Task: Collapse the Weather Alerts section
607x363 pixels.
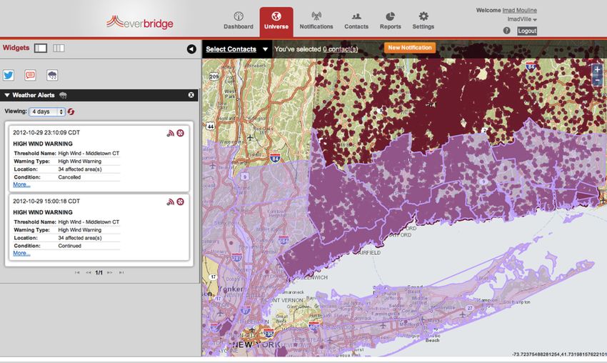Action: point(7,95)
